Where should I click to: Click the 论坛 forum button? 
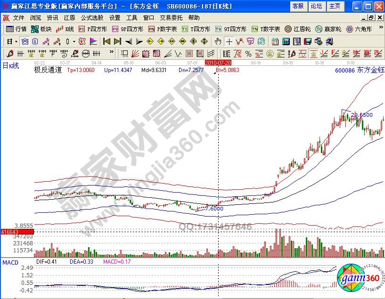pos(316,6)
